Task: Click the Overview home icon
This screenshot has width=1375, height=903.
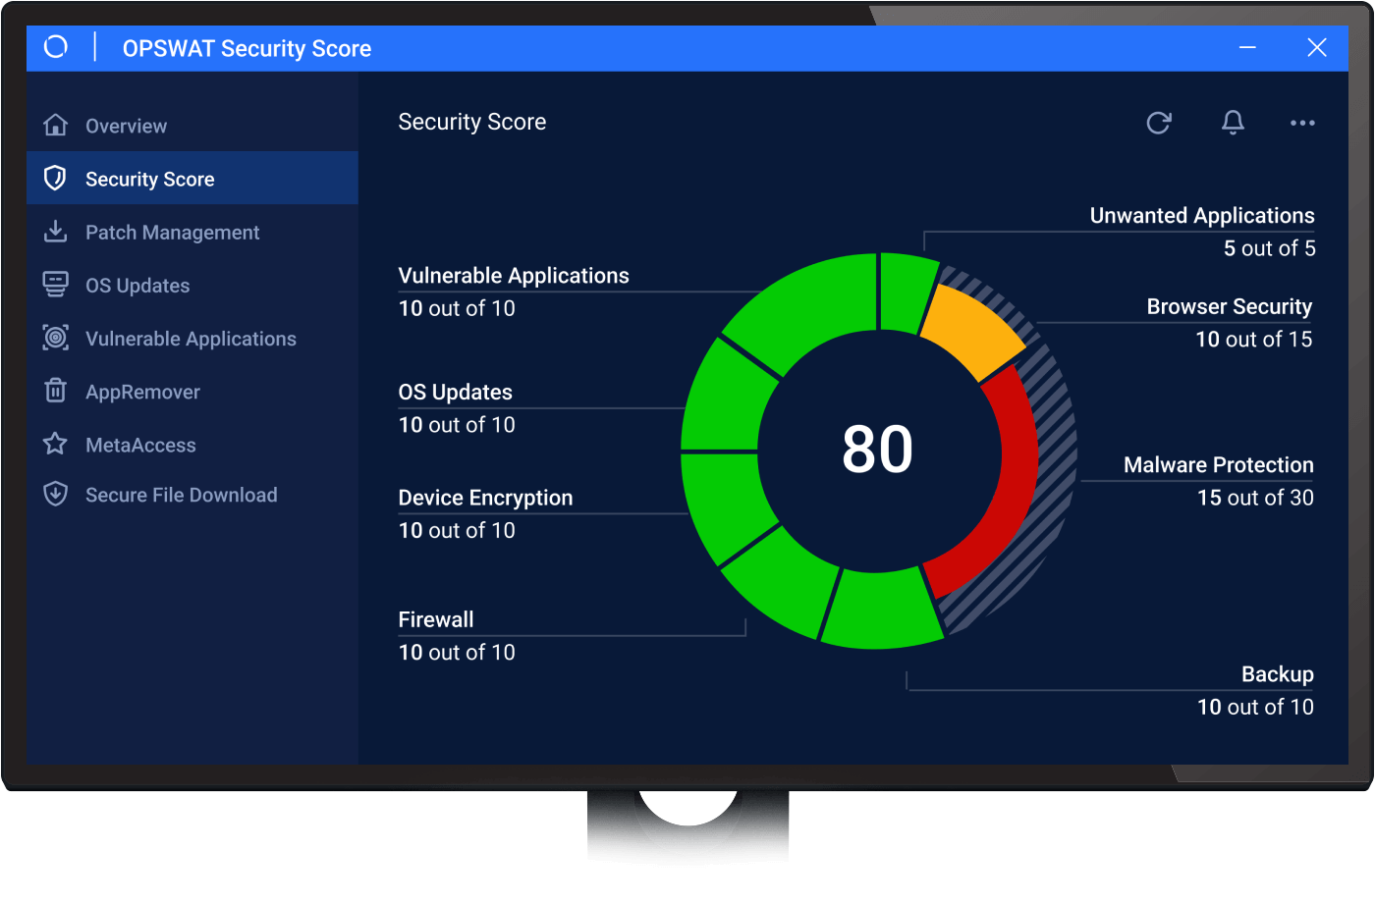Action: tap(56, 125)
